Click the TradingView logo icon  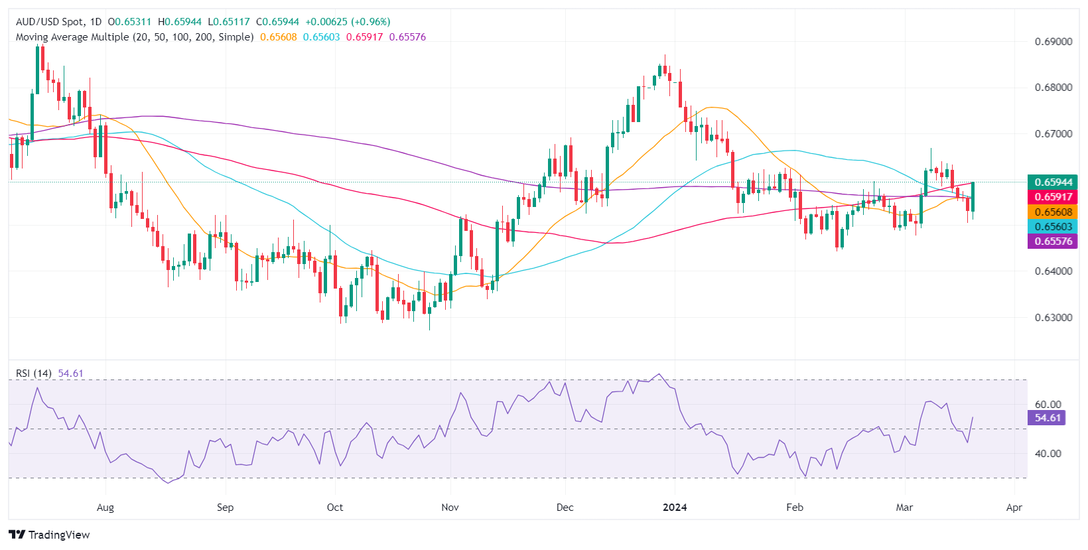point(17,535)
